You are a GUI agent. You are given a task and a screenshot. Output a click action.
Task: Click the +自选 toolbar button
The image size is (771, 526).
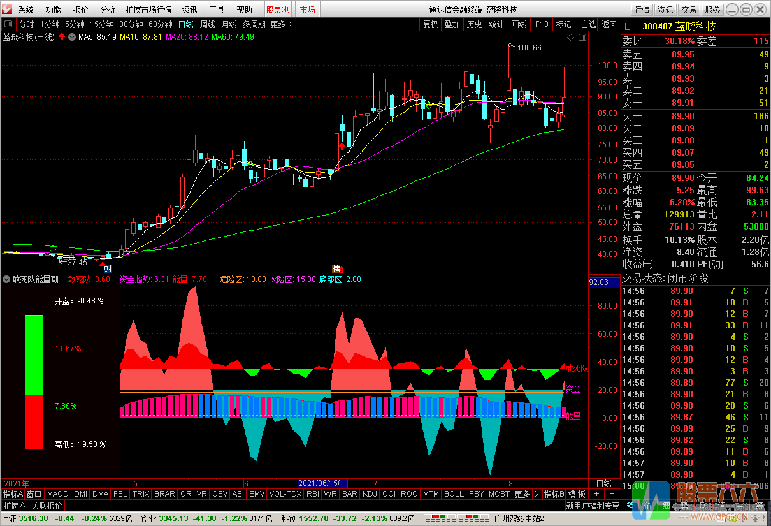586,24
